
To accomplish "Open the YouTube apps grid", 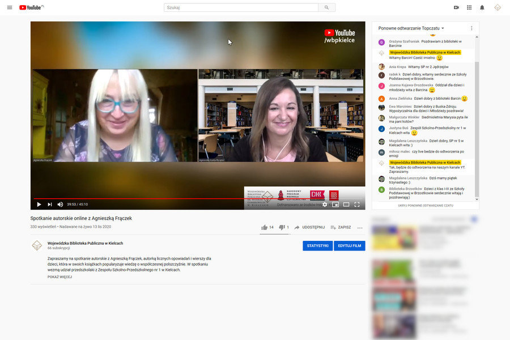I will [469, 7].
